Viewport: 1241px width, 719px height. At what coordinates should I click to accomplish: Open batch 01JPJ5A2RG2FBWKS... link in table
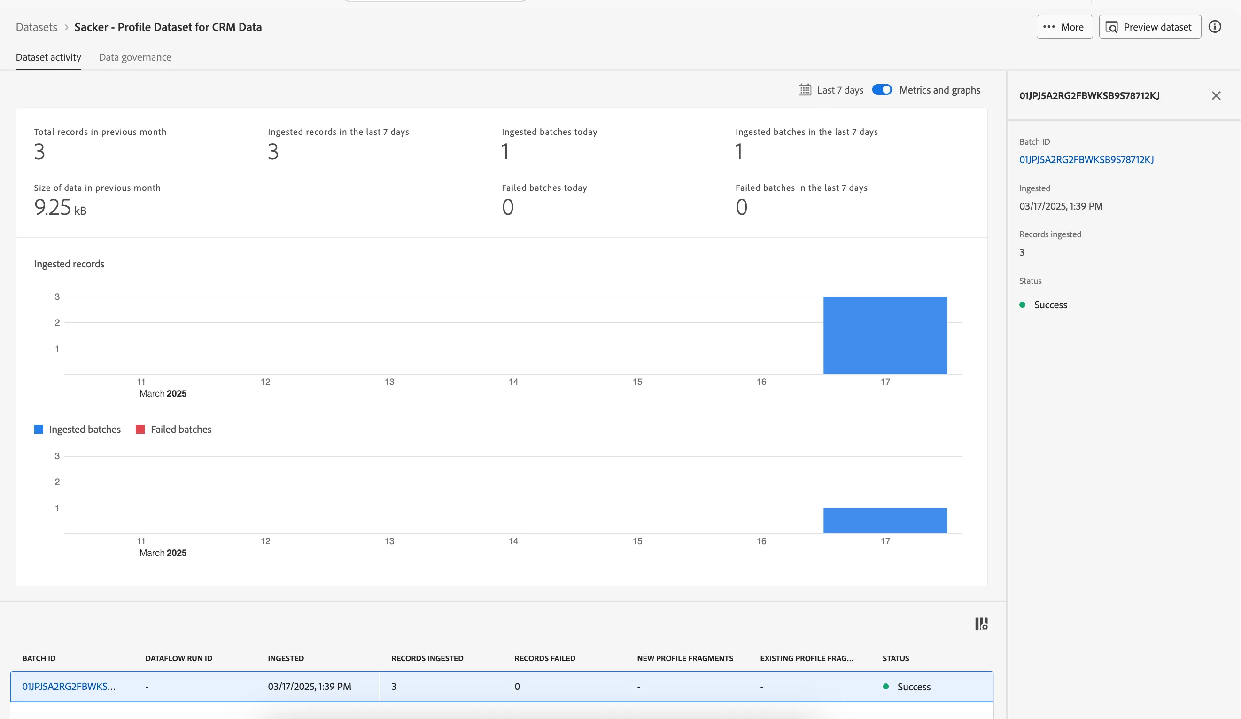pyautogui.click(x=69, y=686)
